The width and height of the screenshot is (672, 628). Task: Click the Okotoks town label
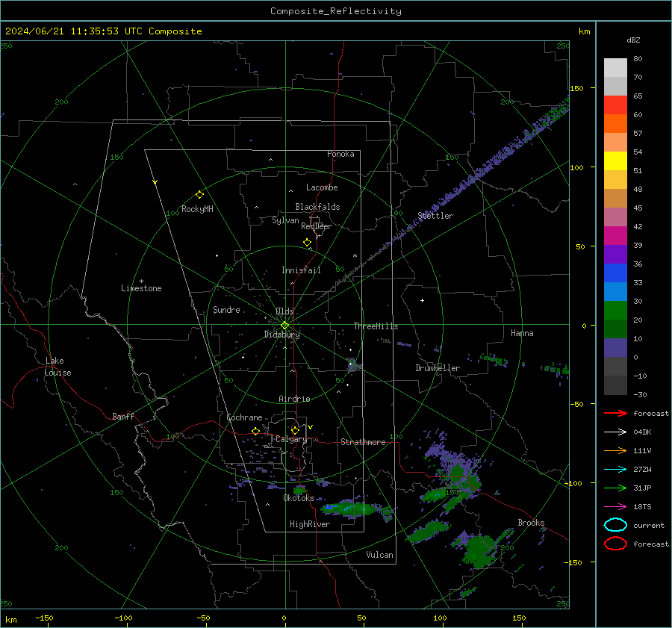coord(299,498)
